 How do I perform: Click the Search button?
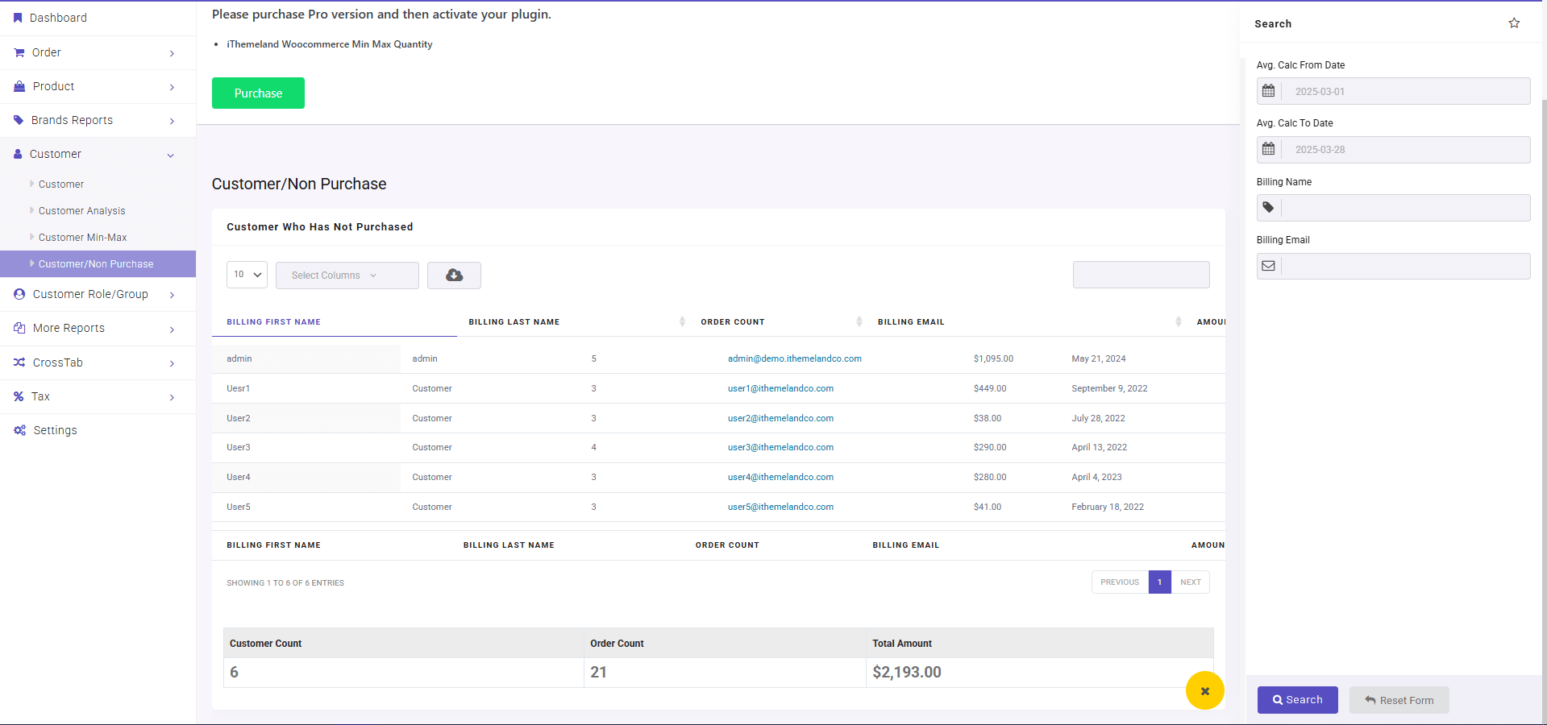pyautogui.click(x=1297, y=700)
